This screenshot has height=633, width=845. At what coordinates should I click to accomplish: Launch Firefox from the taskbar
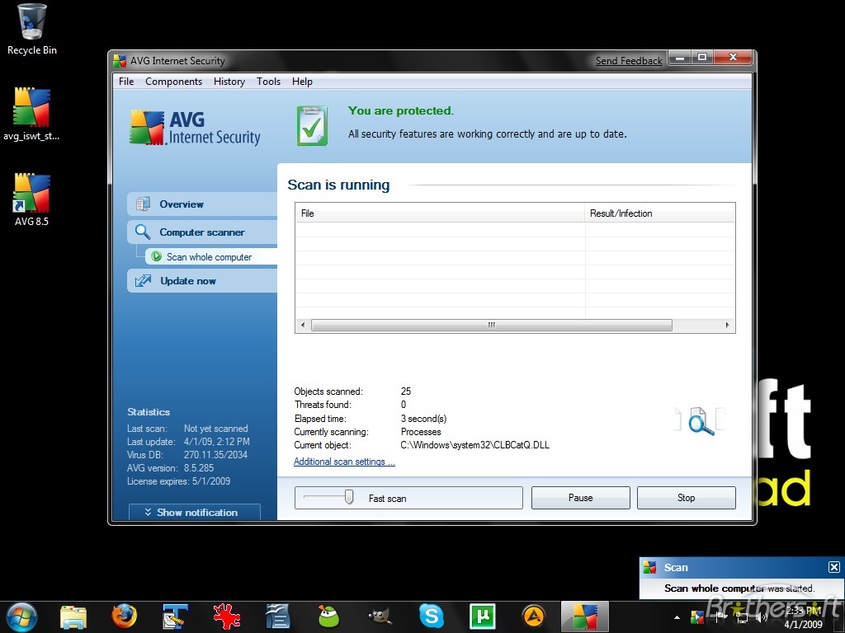click(125, 617)
